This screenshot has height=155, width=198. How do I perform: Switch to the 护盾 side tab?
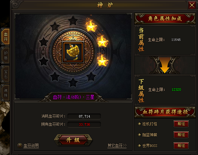click(5, 56)
